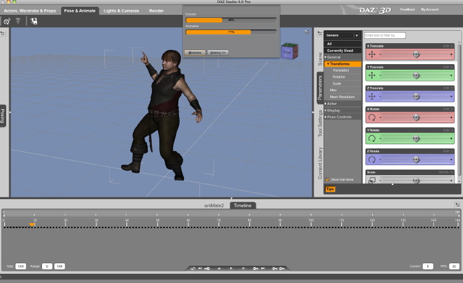Click the Tips button
Image resolution: width=463 pixels, height=283 pixels.
point(330,189)
